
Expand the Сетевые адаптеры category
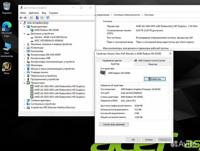click(24, 101)
